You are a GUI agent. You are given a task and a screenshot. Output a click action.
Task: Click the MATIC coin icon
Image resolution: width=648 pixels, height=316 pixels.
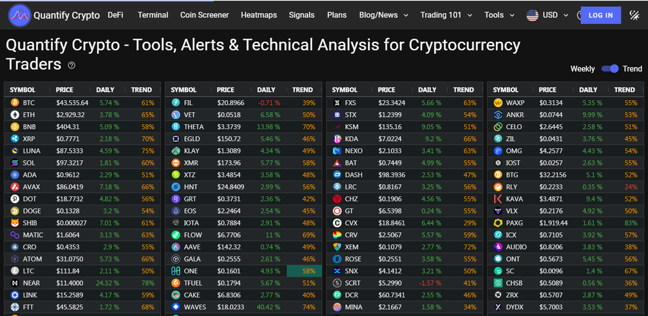pyautogui.click(x=15, y=235)
